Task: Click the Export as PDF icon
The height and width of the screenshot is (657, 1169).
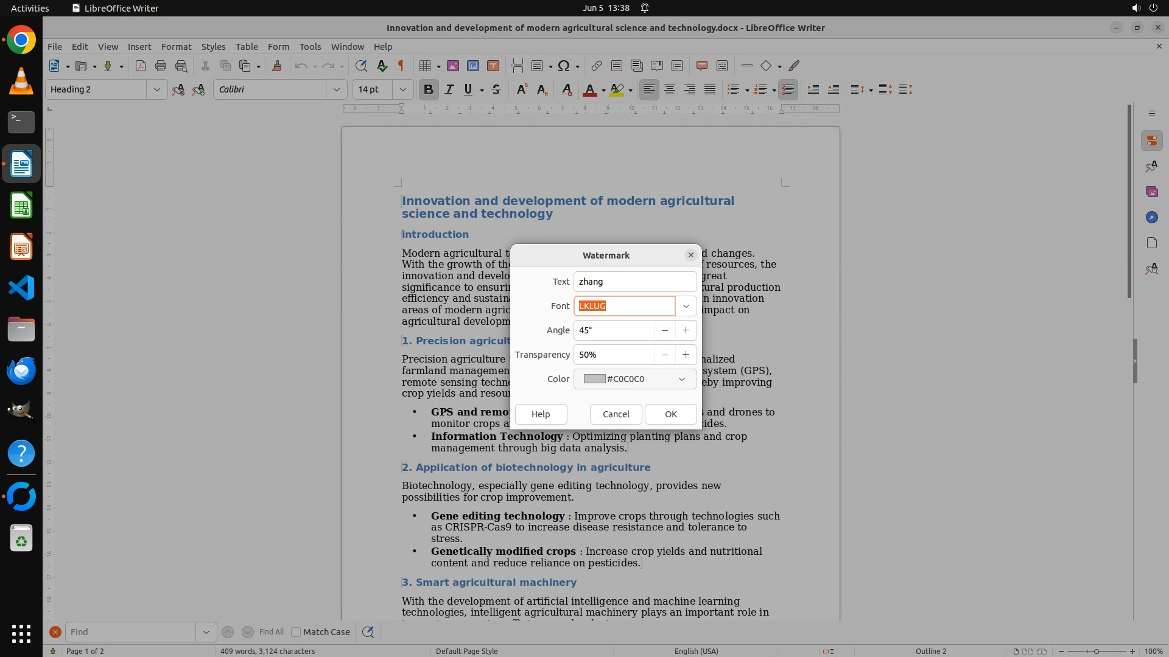Action: point(141,66)
